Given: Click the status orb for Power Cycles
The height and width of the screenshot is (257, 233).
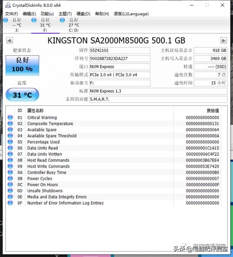Looking at the screenshot, I should point(10,178).
